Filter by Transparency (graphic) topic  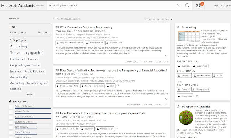pos(27,52)
